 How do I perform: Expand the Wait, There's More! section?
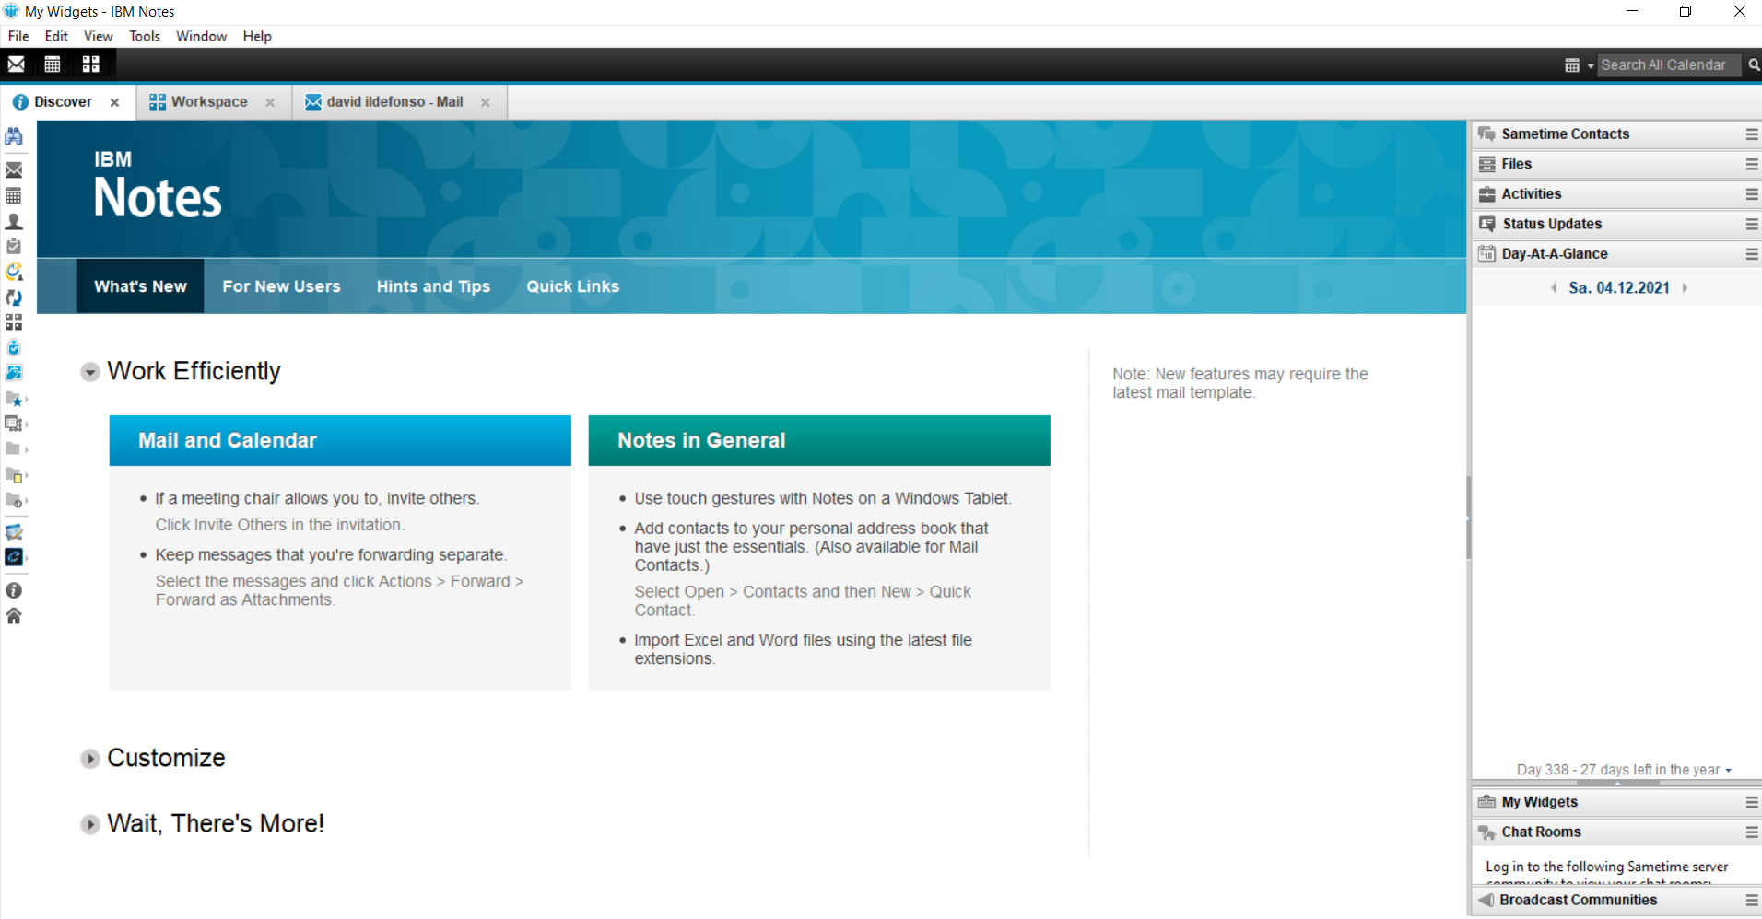tap(90, 824)
